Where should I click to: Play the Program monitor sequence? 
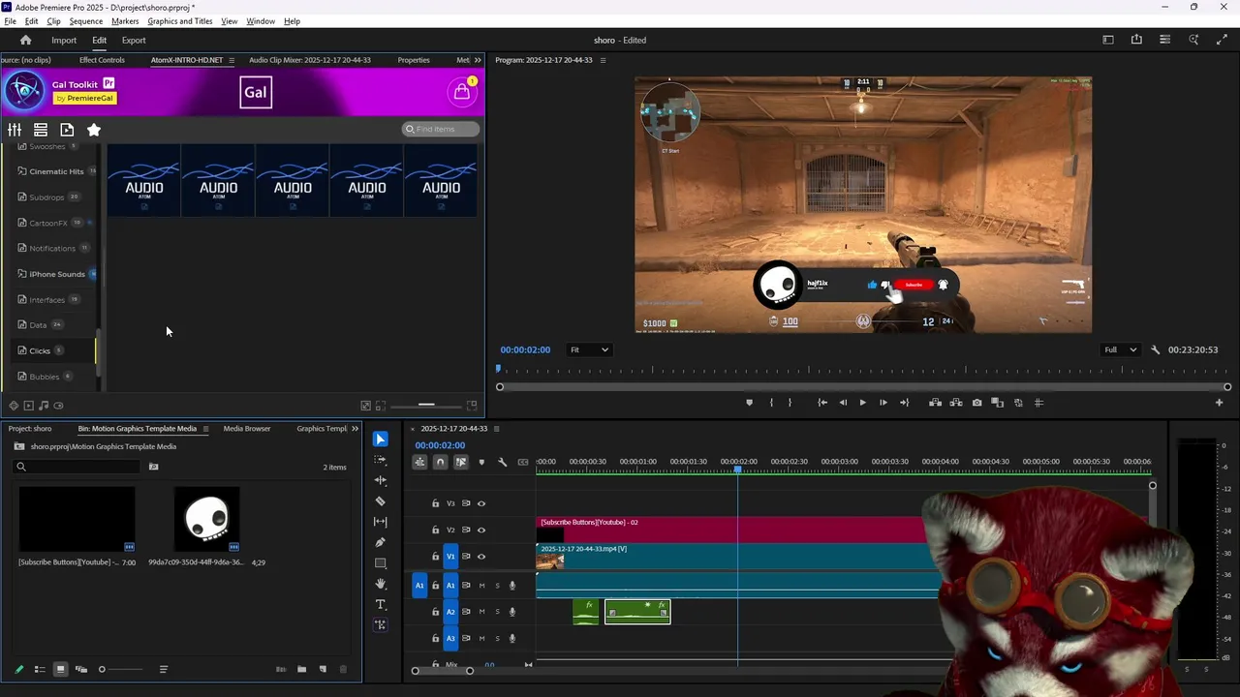point(862,403)
